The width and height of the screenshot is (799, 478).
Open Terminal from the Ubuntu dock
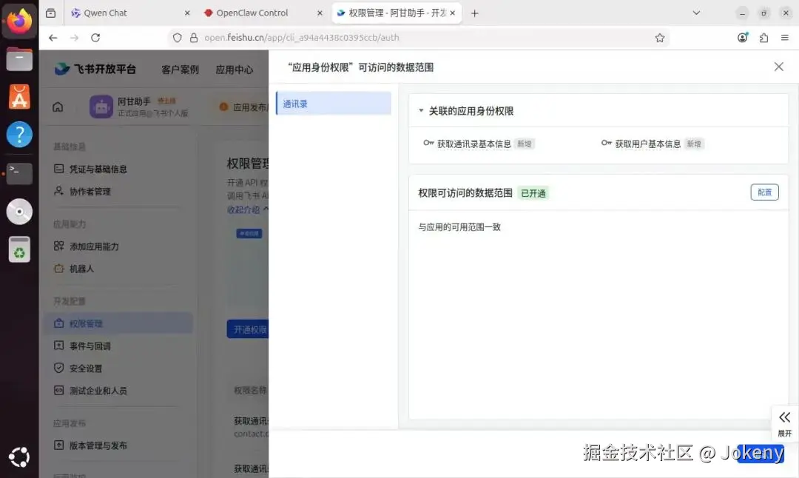pos(19,173)
